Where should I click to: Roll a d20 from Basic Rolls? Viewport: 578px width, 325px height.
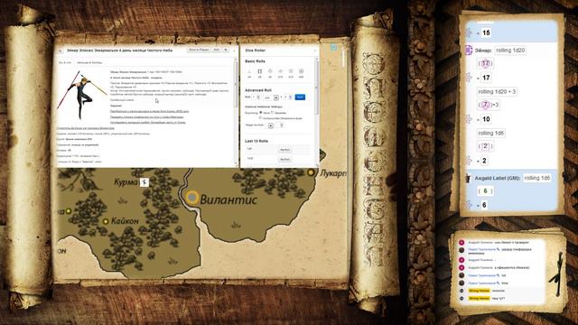click(x=301, y=73)
